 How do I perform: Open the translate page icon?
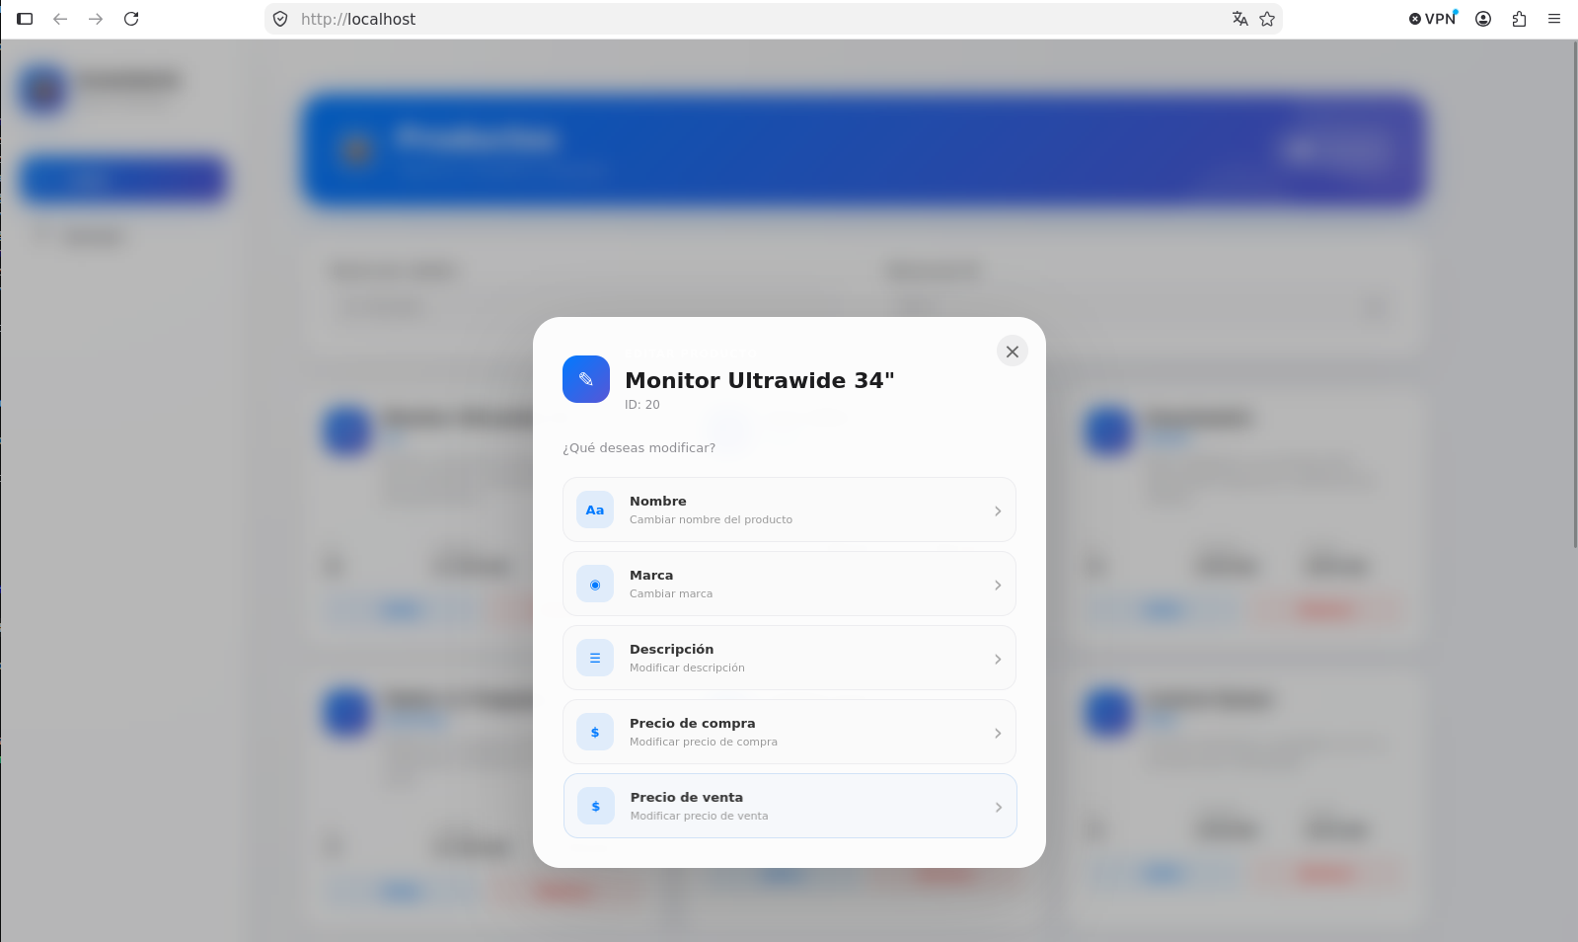coord(1240,19)
